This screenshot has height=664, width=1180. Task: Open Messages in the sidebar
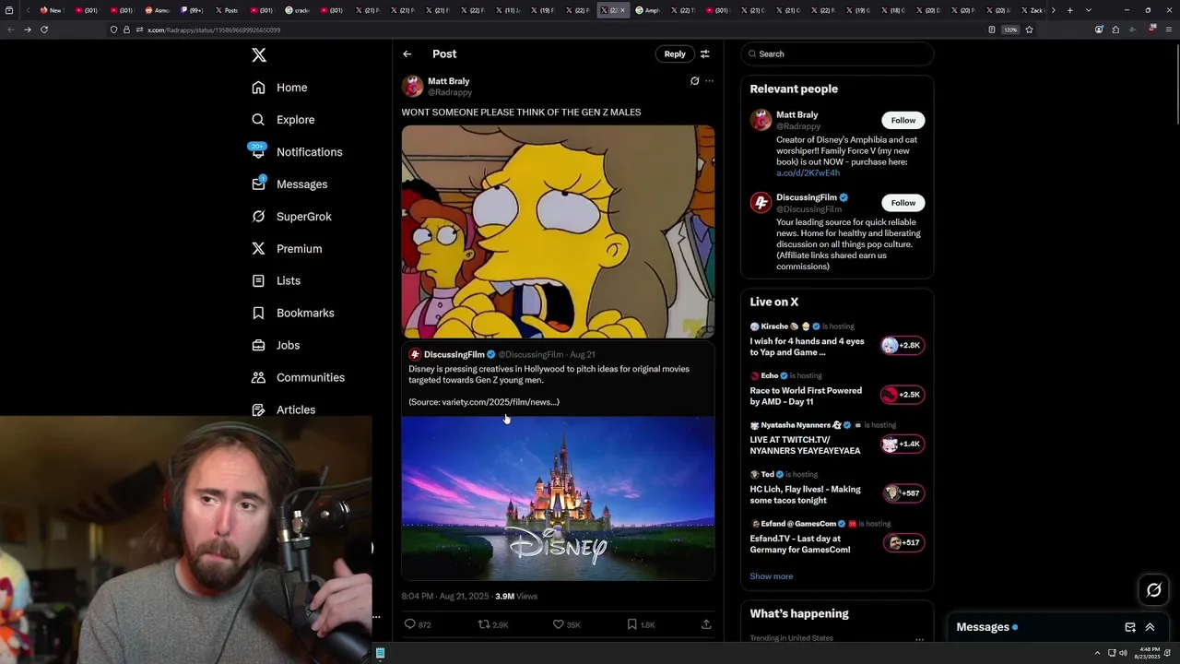coord(289,184)
